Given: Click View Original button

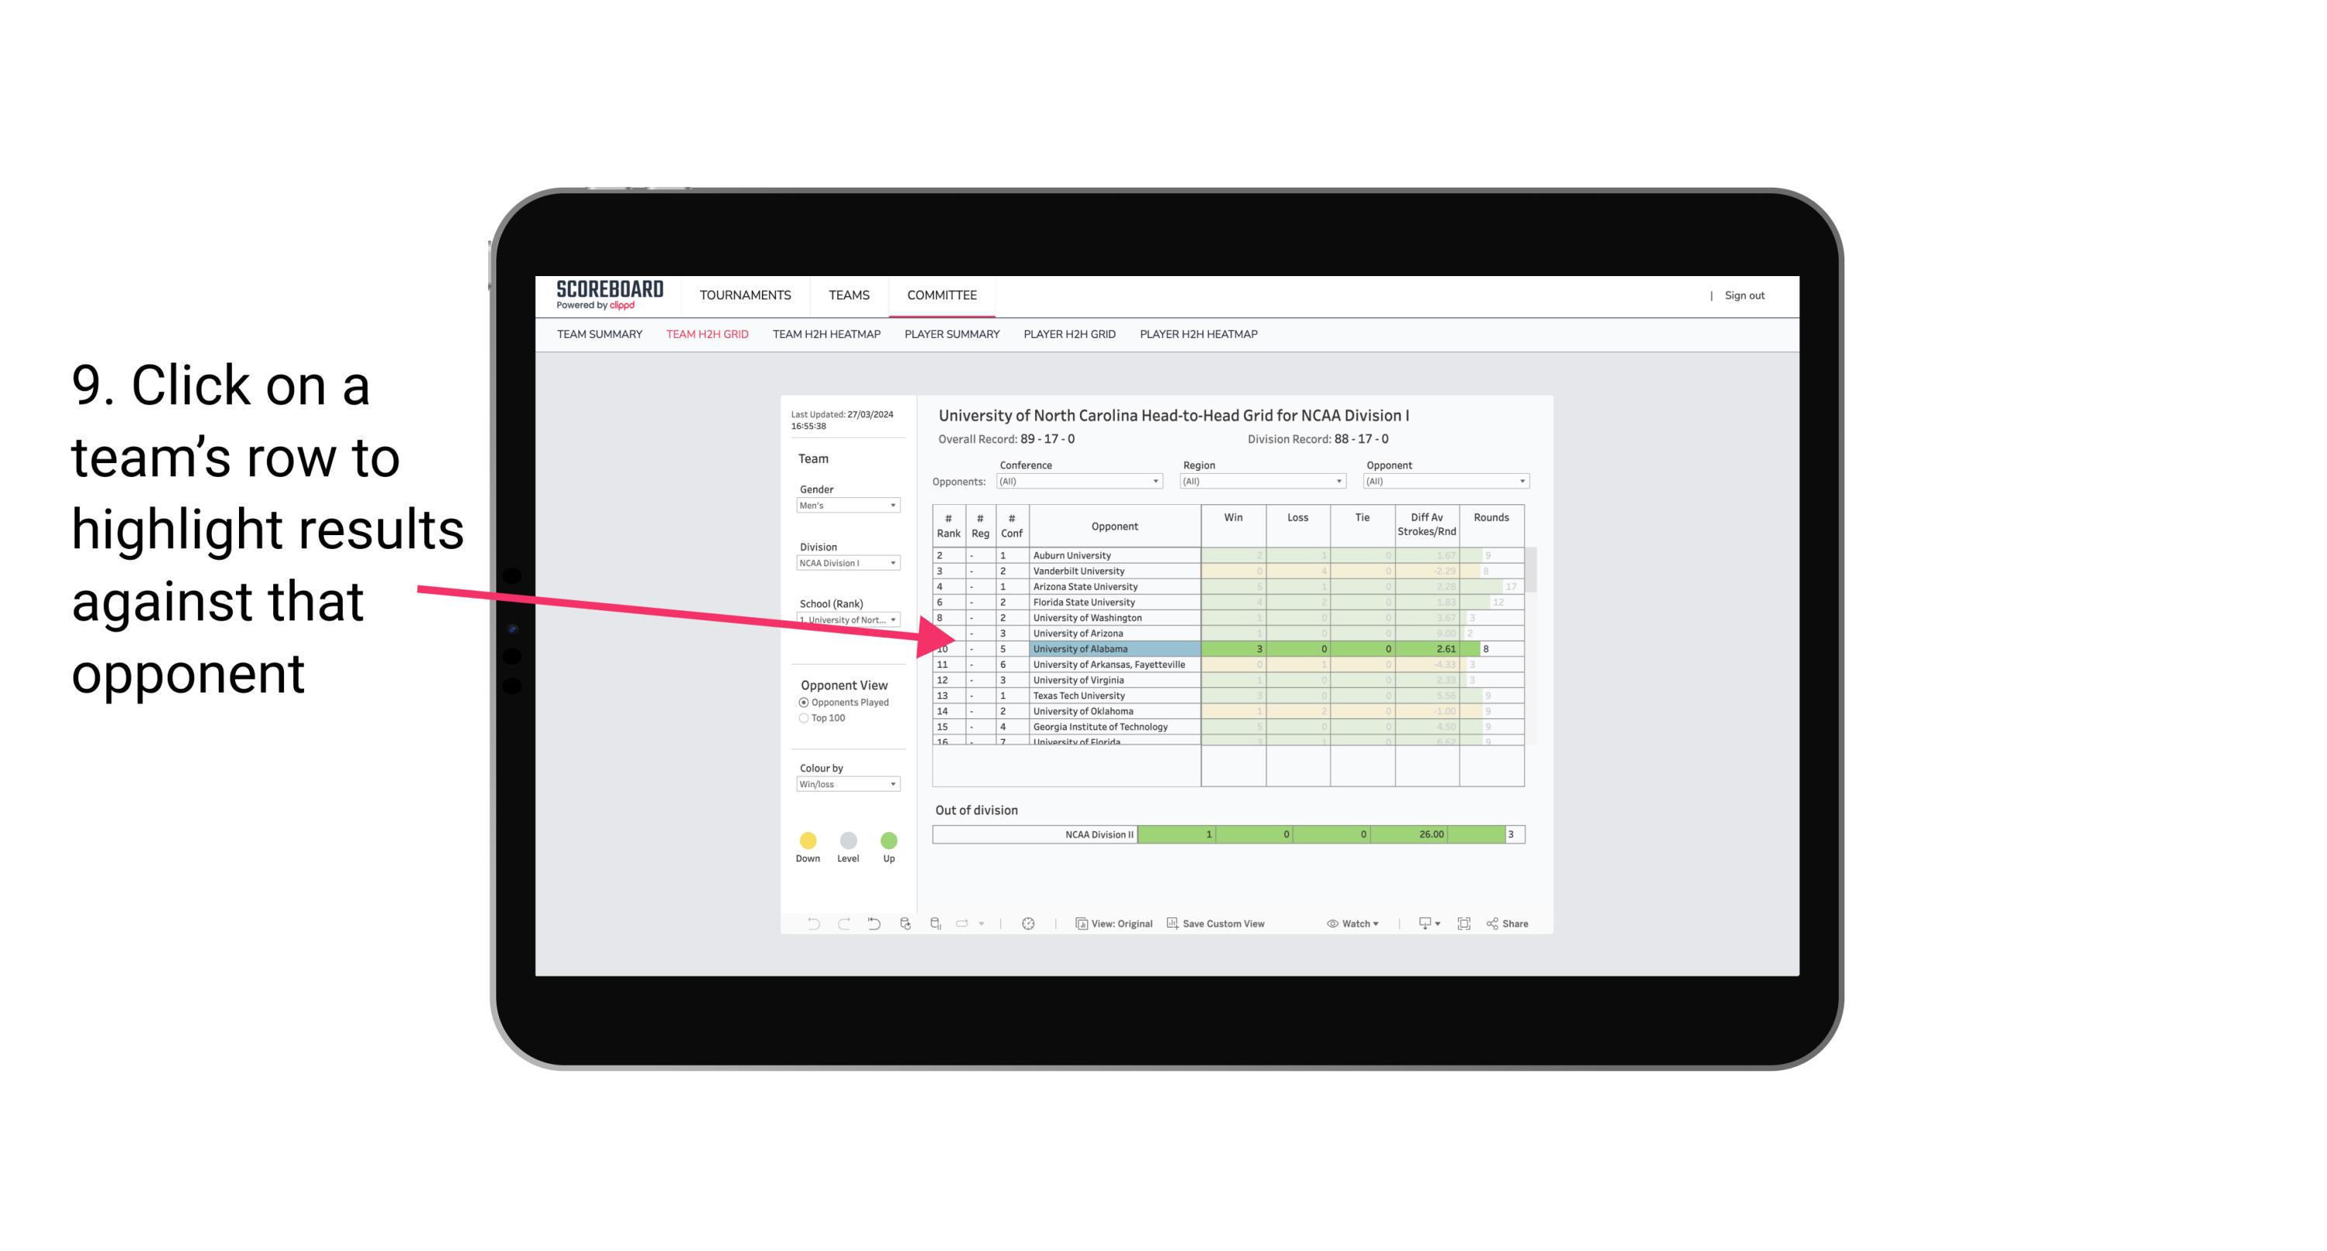Looking at the screenshot, I should coord(1114,924).
